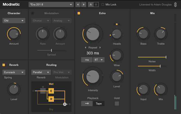The height and width of the screenshot is (114, 181).
Task: Click the Bass knob
Action: [x=143, y=34]
